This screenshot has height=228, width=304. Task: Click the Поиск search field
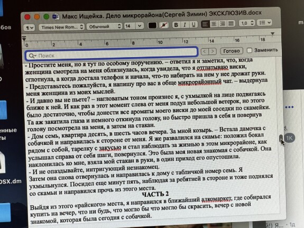112,54
